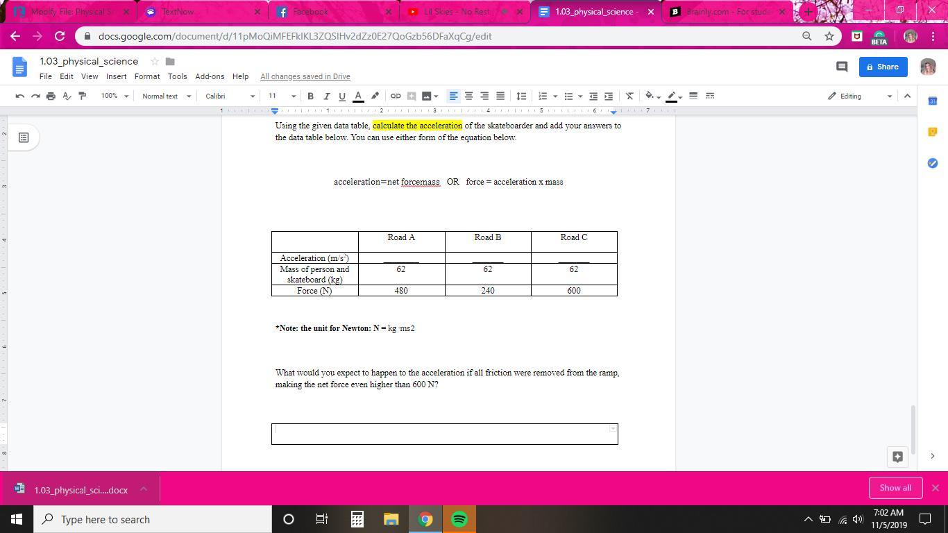Open the Calibri font dropdown
The image size is (948, 533).
tap(230, 96)
